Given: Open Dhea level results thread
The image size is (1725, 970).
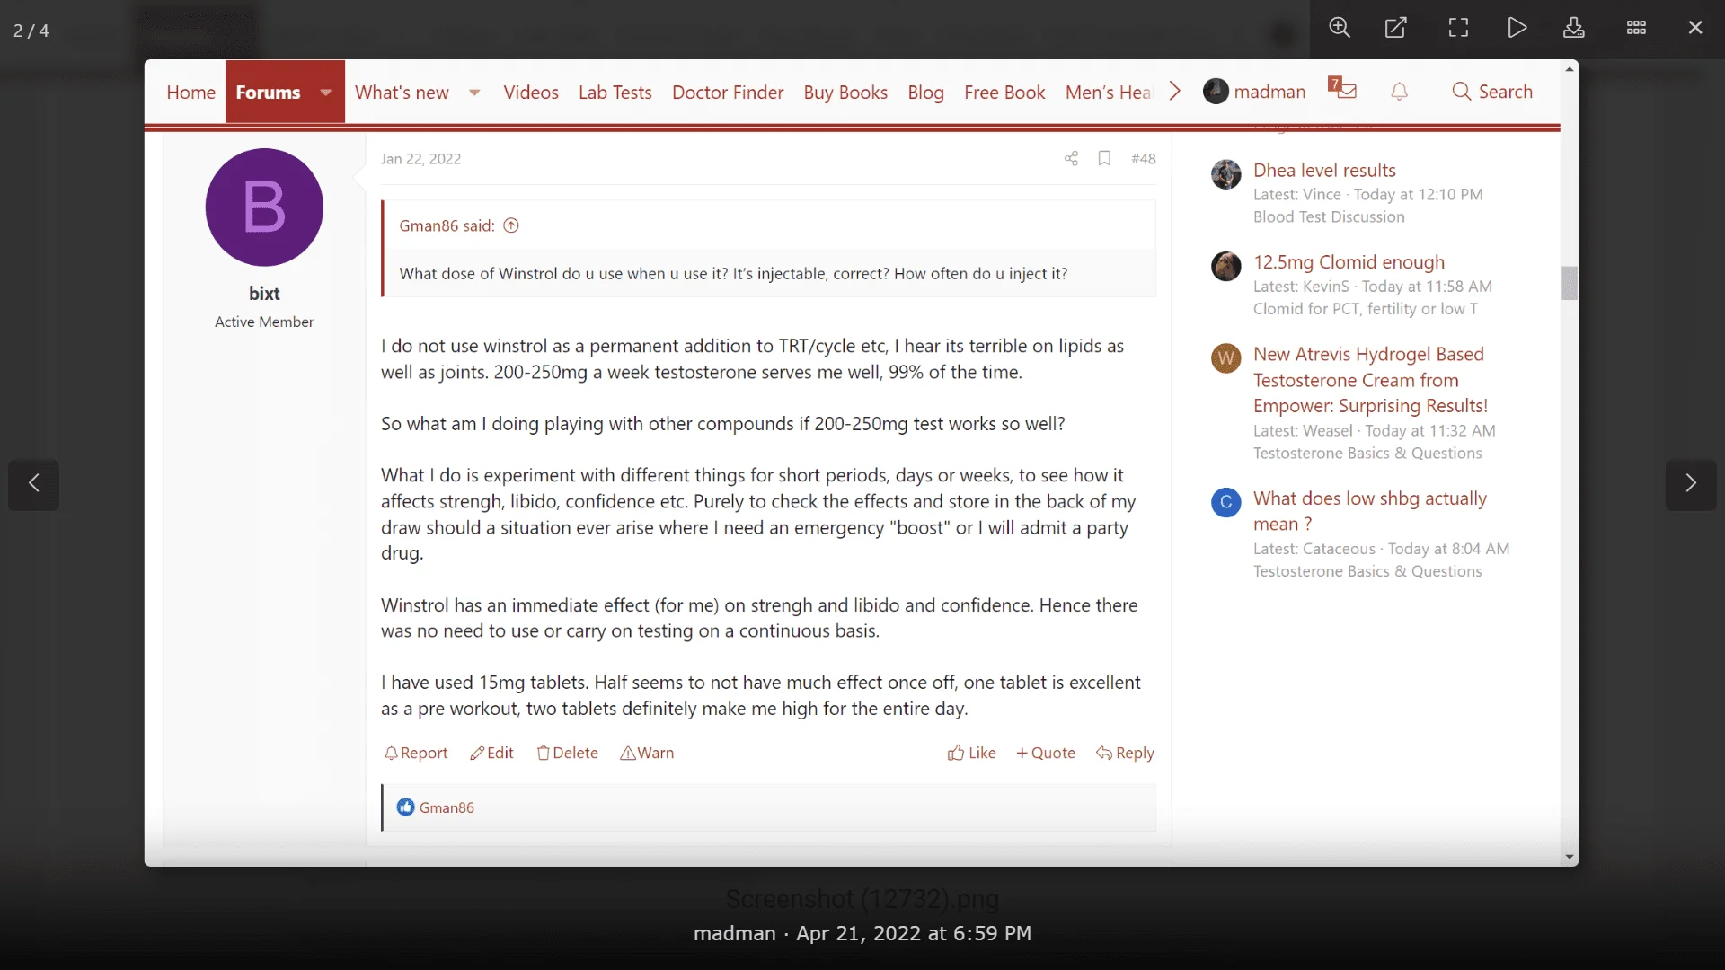Looking at the screenshot, I should tap(1324, 170).
